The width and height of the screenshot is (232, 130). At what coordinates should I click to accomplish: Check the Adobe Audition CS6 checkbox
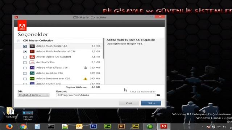pos(25,73)
